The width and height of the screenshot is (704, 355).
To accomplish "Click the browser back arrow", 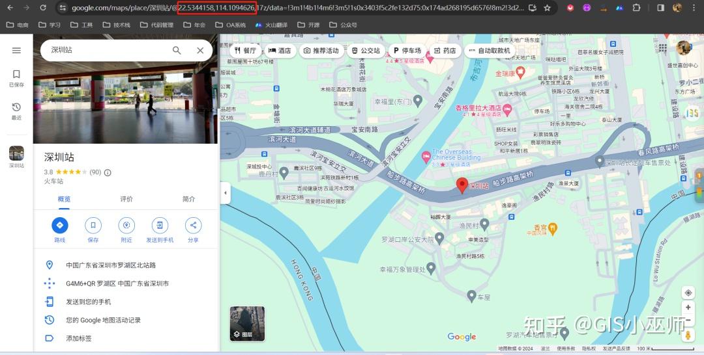I will click(10, 8).
